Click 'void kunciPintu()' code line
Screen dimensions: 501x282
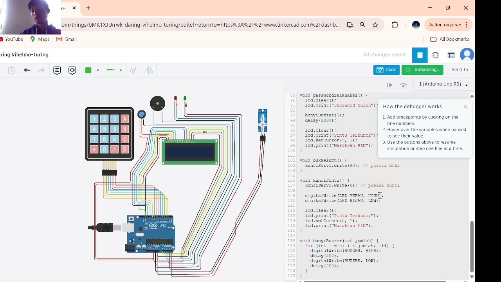(x=324, y=181)
